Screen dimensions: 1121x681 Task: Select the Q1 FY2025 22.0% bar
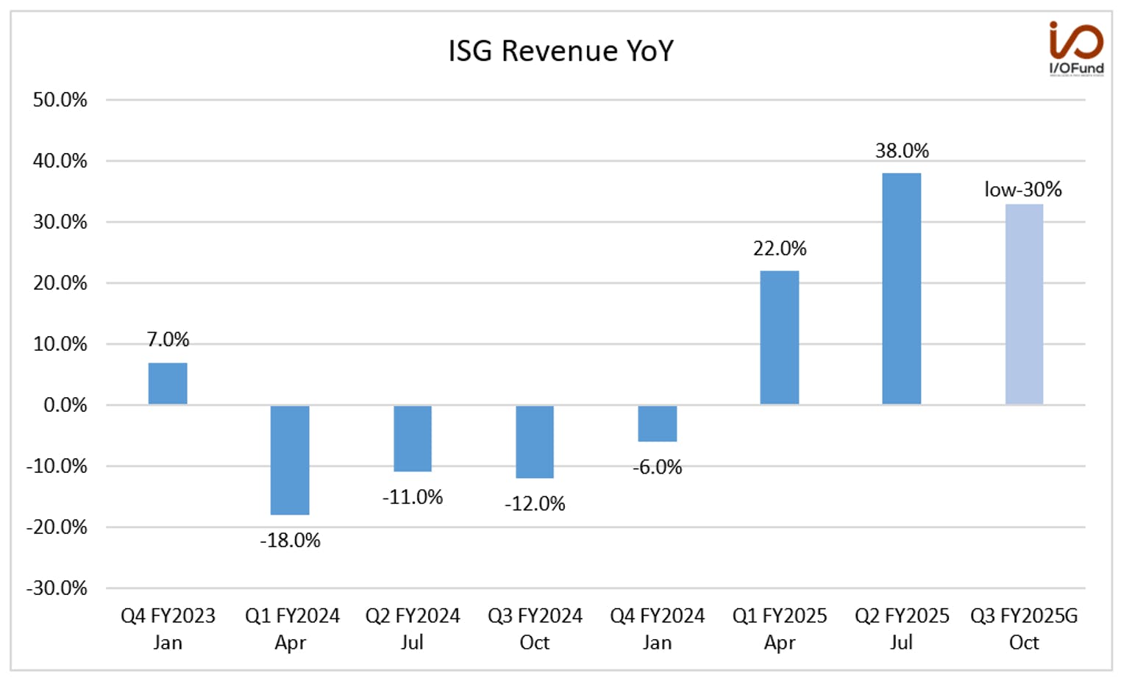[x=780, y=338]
